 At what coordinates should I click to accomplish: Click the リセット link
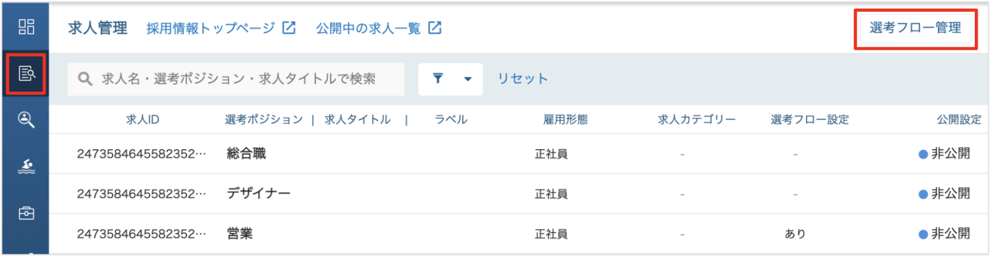click(523, 79)
